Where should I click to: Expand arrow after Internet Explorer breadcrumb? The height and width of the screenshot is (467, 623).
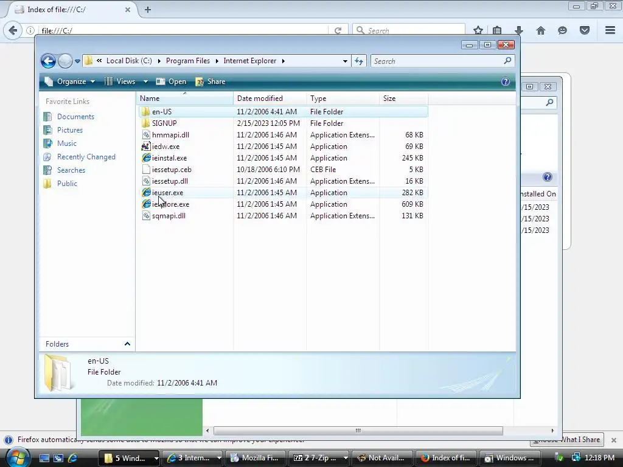click(x=284, y=61)
